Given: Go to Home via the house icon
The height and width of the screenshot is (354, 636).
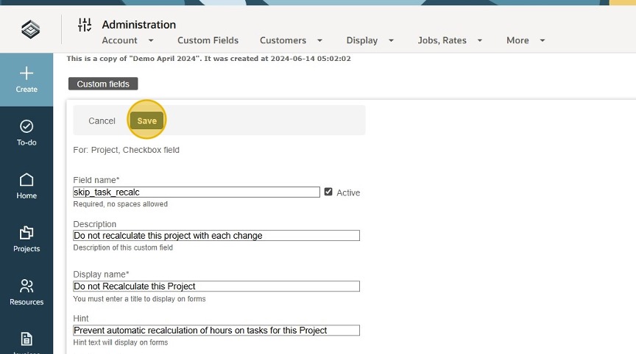Looking at the screenshot, I should coord(26,180).
